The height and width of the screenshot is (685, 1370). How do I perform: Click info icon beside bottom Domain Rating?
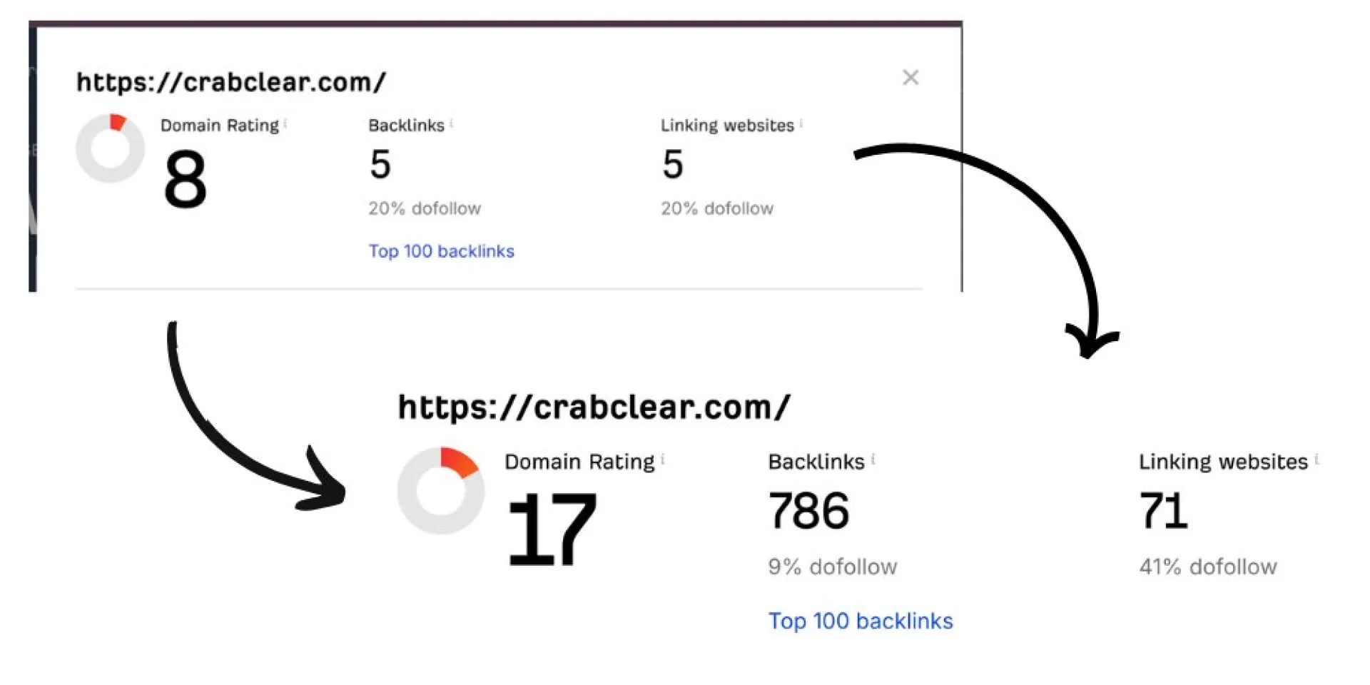click(663, 460)
